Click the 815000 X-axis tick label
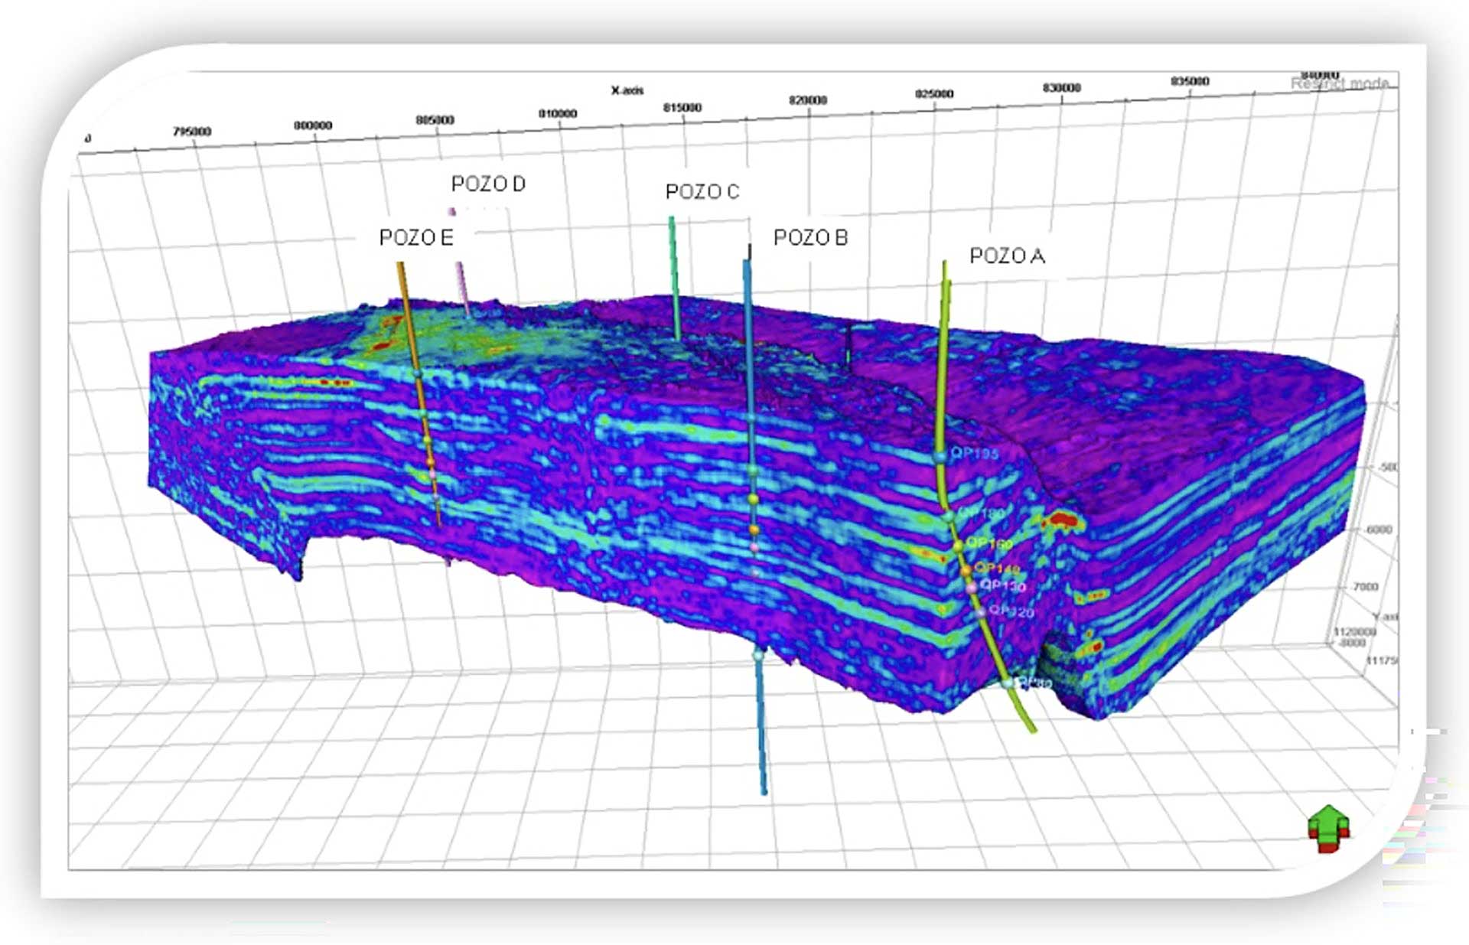This screenshot has width=1469, height=945. 682,108
